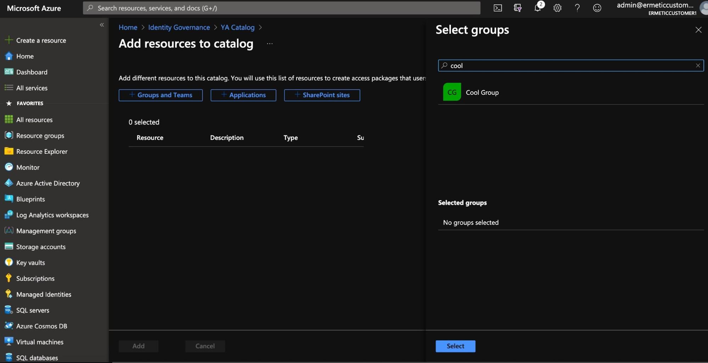Click the SQL databases icon
The width and height of the screenshot is (708, 363).
click(9, 358)
